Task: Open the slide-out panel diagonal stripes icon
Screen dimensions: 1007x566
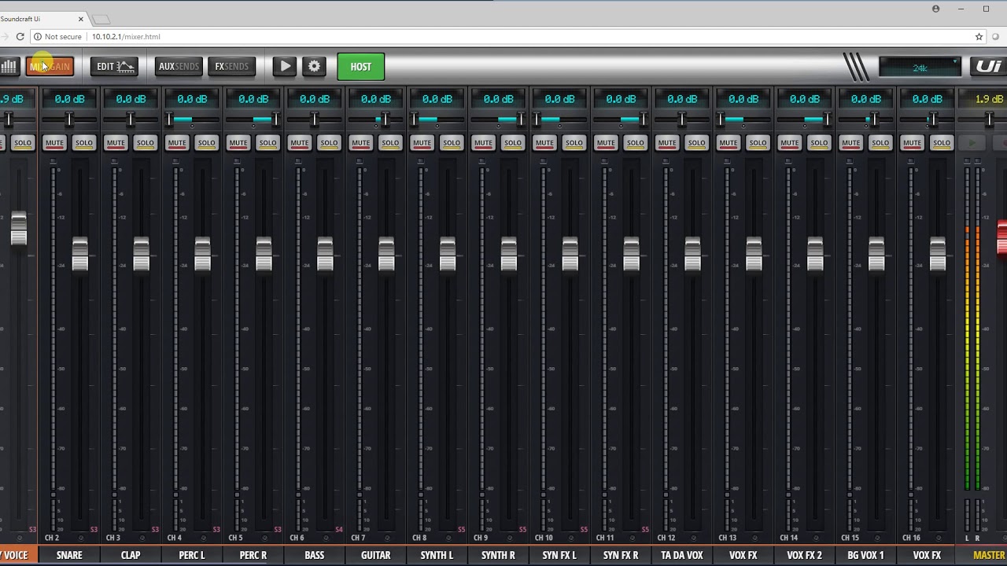Action: tap(856, 67)
